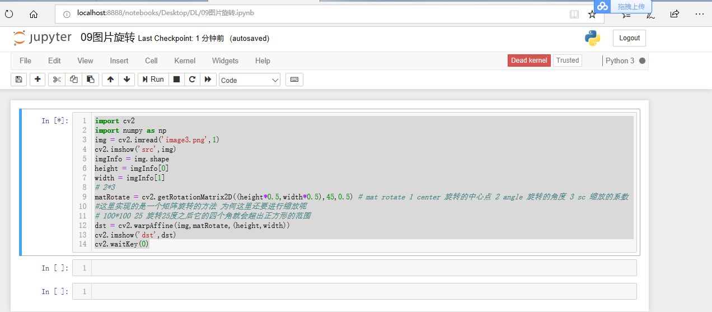Paste cells below icon
The width and height of the screenshot is (712, 312).
pyautogui.click(x=90, y=80)
